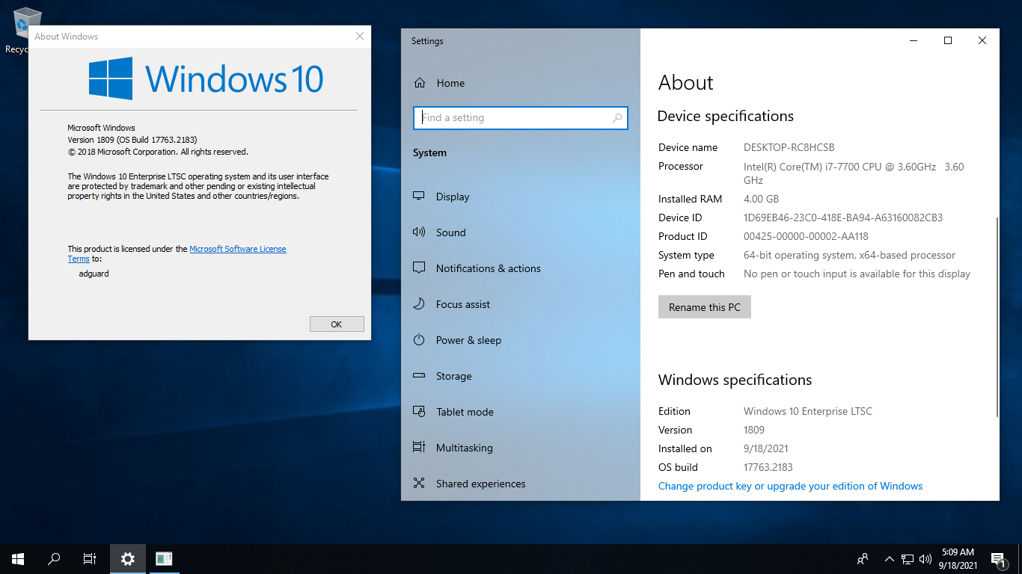Open Sound settings via the speaker icon
This screenshot has width=1022, height=574.
[419, 232]
